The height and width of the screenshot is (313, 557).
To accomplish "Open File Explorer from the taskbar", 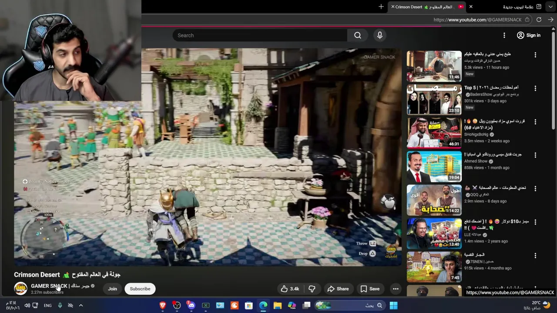I will pos(278,306).
